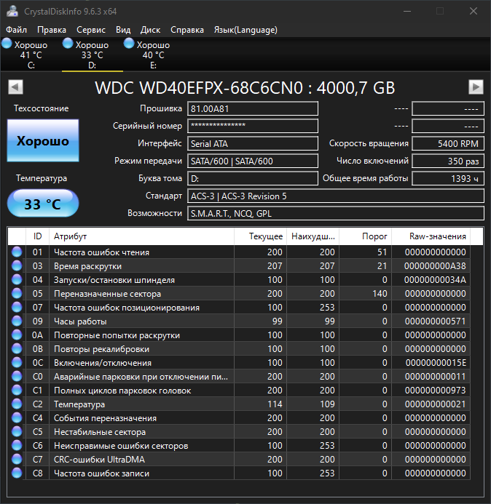Click status orb for attribute 0C power cycles
The height and width of the screenshot is (504, 491).
tap(17, 363)
